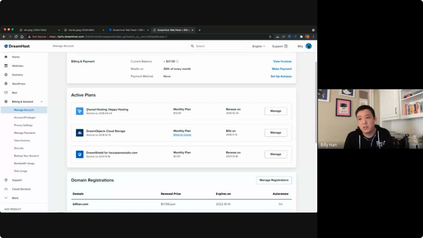This screenshot has width=423, height=238.
Task: Manage the DreamShield plan
Action: pyautogui.click(x=276, y=154)
